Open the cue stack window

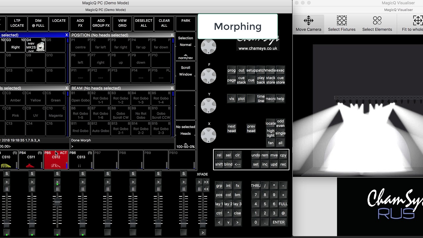(241, 80)
